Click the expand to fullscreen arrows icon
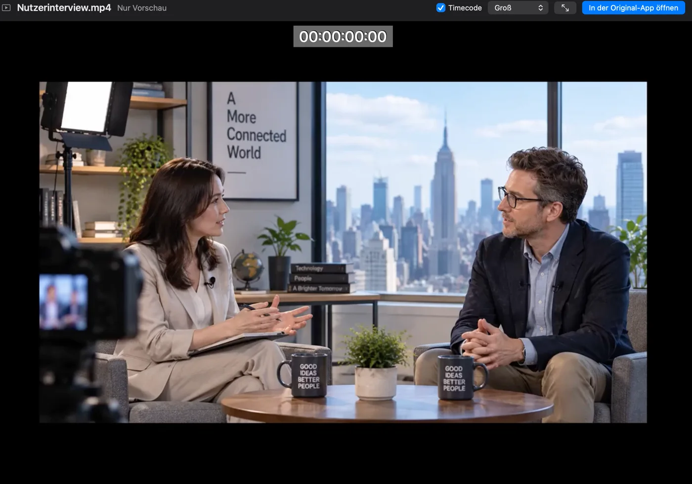Viewport: 692px width, 484px height. coord(565,8)
